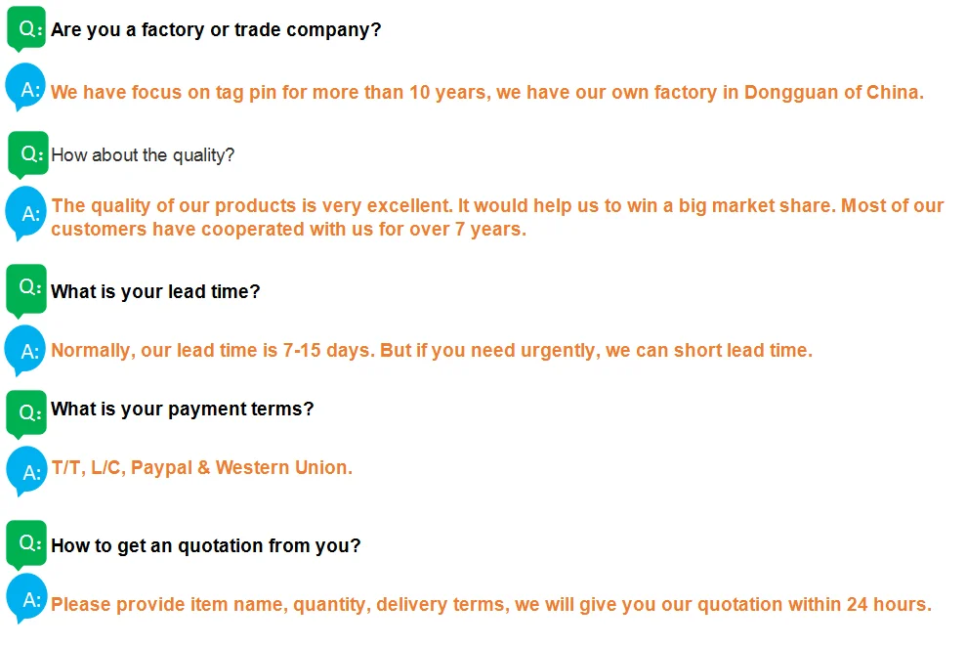
Task: Click "How to get an quotation from you?"
Action: (206, 545)
